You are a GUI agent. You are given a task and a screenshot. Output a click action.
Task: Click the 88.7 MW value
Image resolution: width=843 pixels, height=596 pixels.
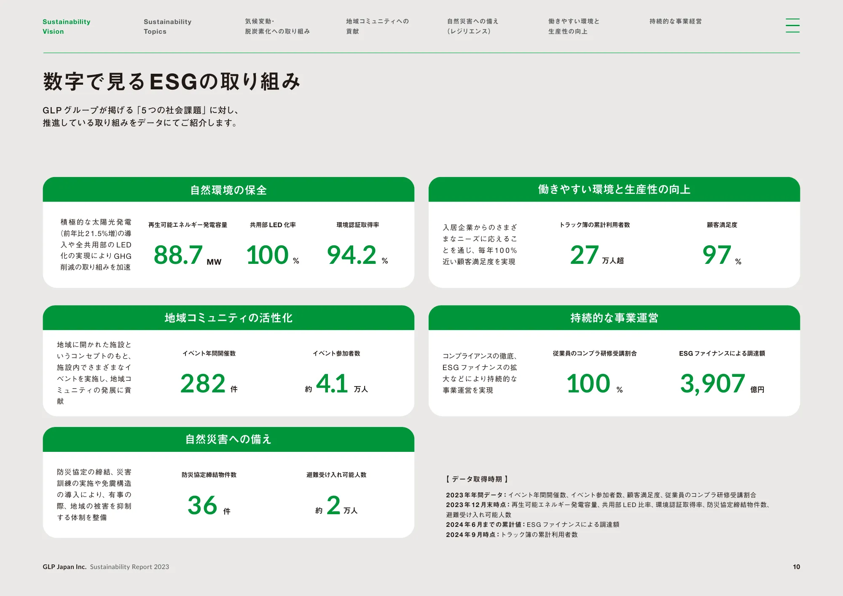(x=188, y=255)
